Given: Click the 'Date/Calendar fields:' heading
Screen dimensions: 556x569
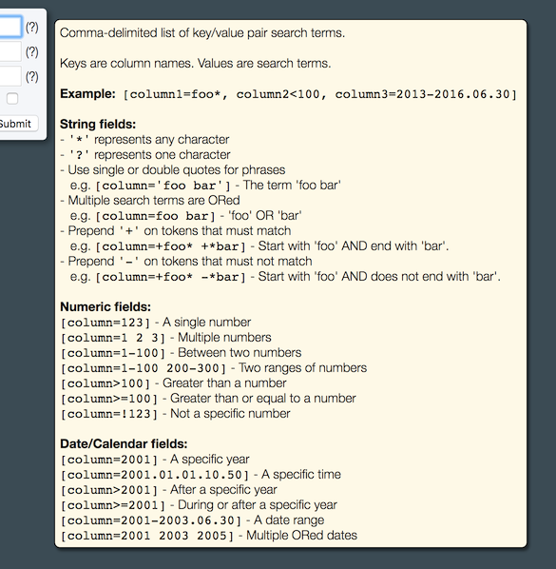Looking at the screenshot, I should [x=124, y=443].
